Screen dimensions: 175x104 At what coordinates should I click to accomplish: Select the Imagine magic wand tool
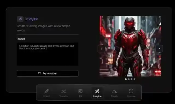coord(97,93)
